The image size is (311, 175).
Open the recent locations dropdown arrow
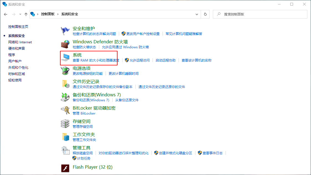[20, 14]
